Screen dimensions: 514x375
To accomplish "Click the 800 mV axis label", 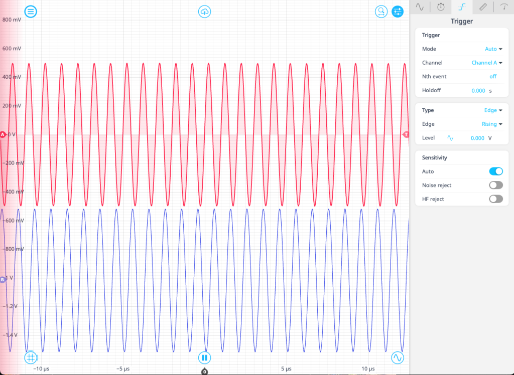I will pyautogui.click(x=12, y=20).
